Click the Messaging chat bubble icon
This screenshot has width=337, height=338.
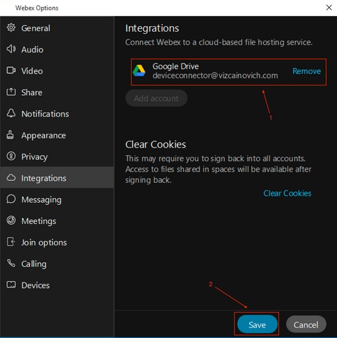tap(11, 199)
